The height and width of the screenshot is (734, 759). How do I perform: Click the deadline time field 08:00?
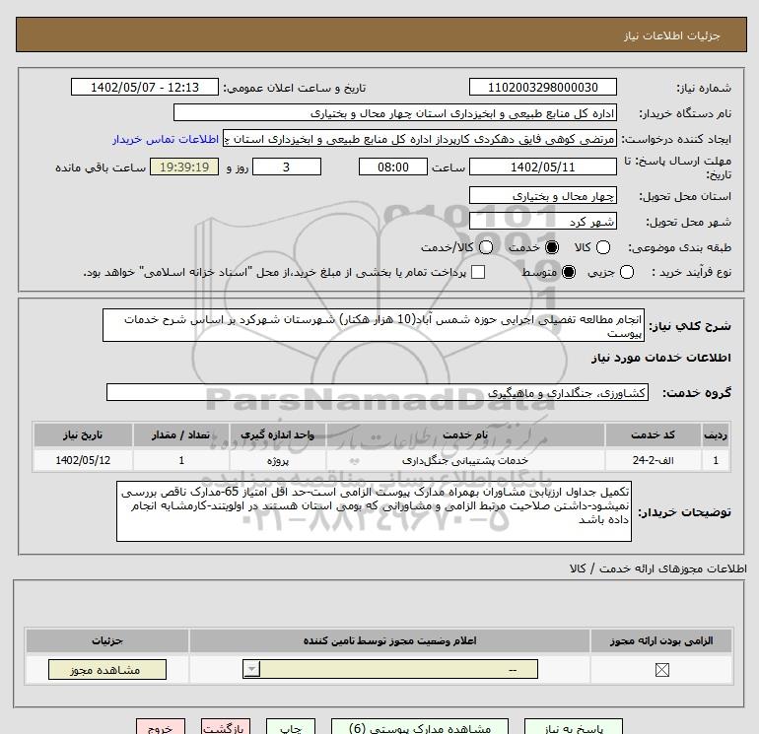coord(393,167)
